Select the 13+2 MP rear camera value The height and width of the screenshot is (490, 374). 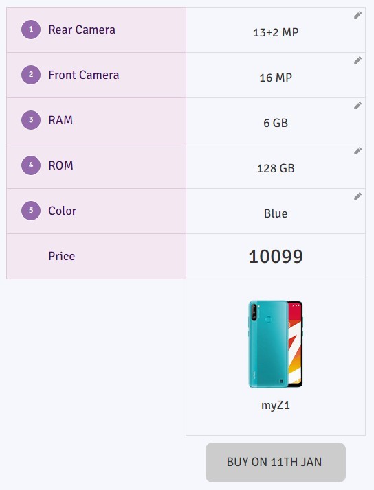[276, 32]
